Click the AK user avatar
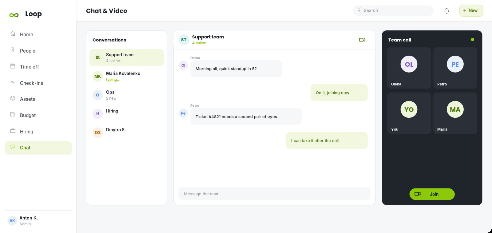This screenshot has width=492, height=233. (x=12, y=220)
